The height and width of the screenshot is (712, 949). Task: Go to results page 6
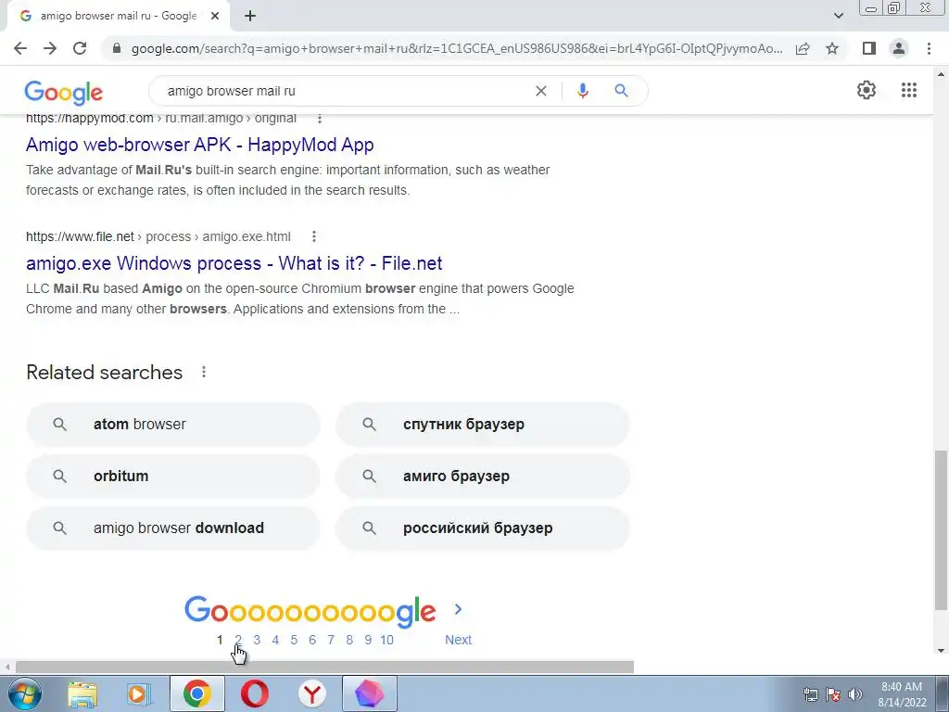click(x=312, y=640)
